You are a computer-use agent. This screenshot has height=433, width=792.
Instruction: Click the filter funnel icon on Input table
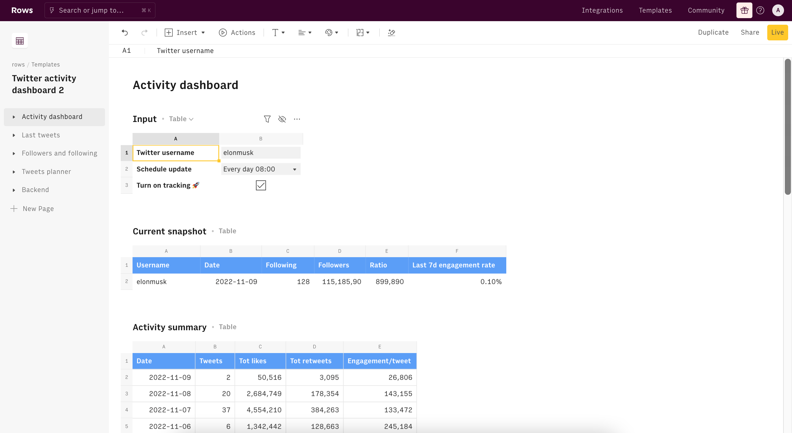(x=267, y=119)
